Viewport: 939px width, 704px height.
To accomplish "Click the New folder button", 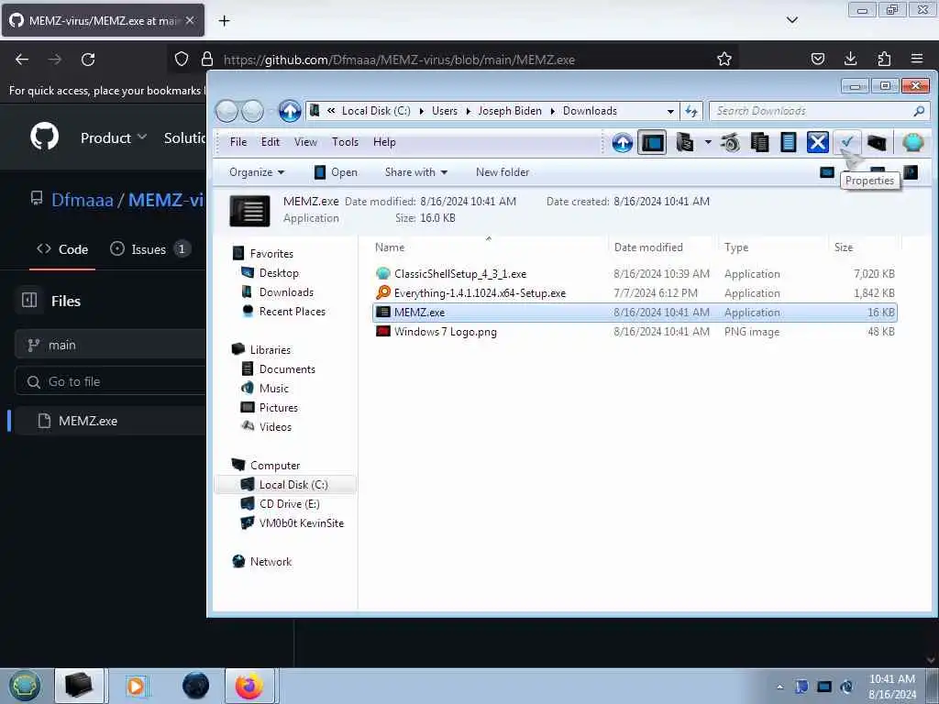I will click(503, 172).
